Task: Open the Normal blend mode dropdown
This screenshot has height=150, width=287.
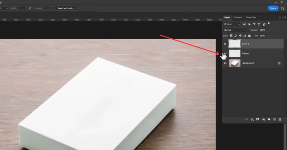Action: point(236,30)
